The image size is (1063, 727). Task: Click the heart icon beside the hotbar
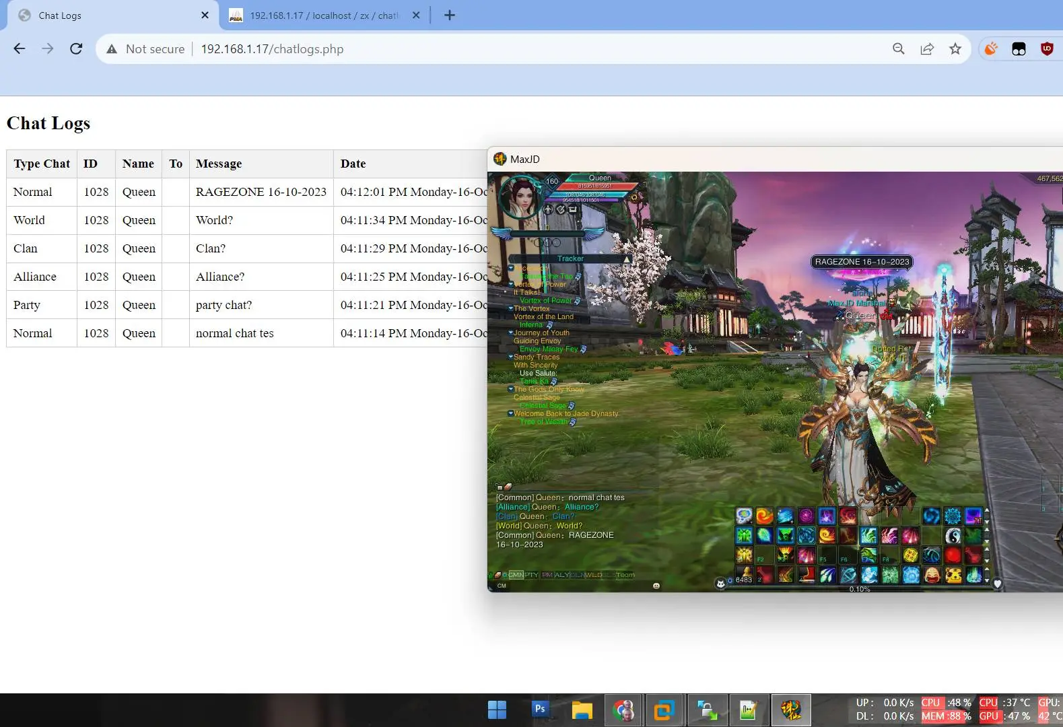997,584
